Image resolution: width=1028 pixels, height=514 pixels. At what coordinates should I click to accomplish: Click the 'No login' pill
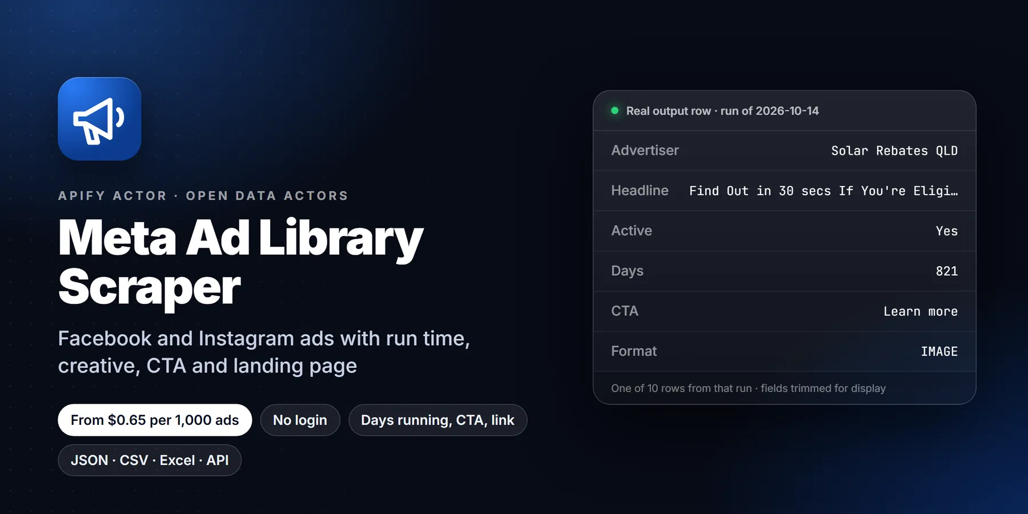point(300,420)
